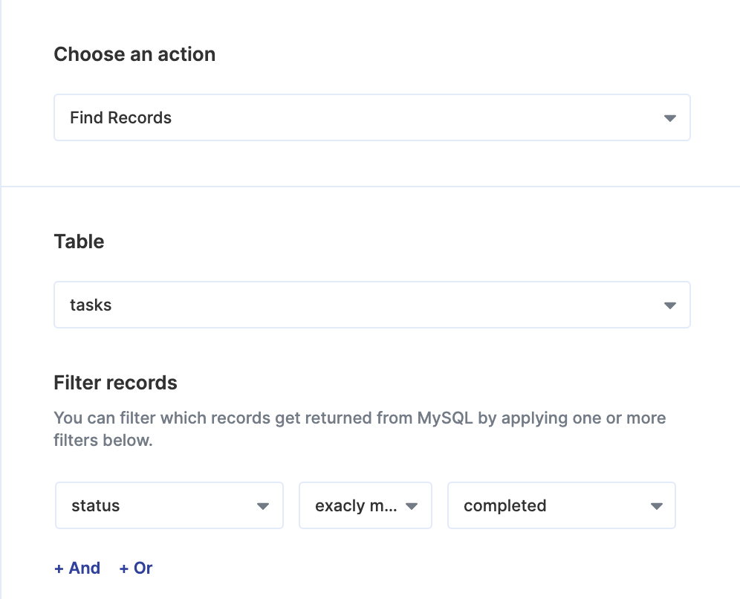Open the Find Records action dropdown
Image resolution: width=740 pixels, height=599 pixels.
(x=372, y=117)
